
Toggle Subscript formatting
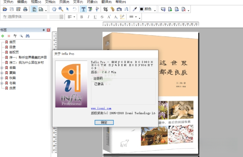point(115,17)
